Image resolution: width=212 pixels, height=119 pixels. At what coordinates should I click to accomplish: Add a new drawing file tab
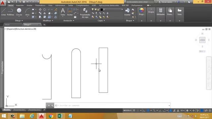coord(44,25)
